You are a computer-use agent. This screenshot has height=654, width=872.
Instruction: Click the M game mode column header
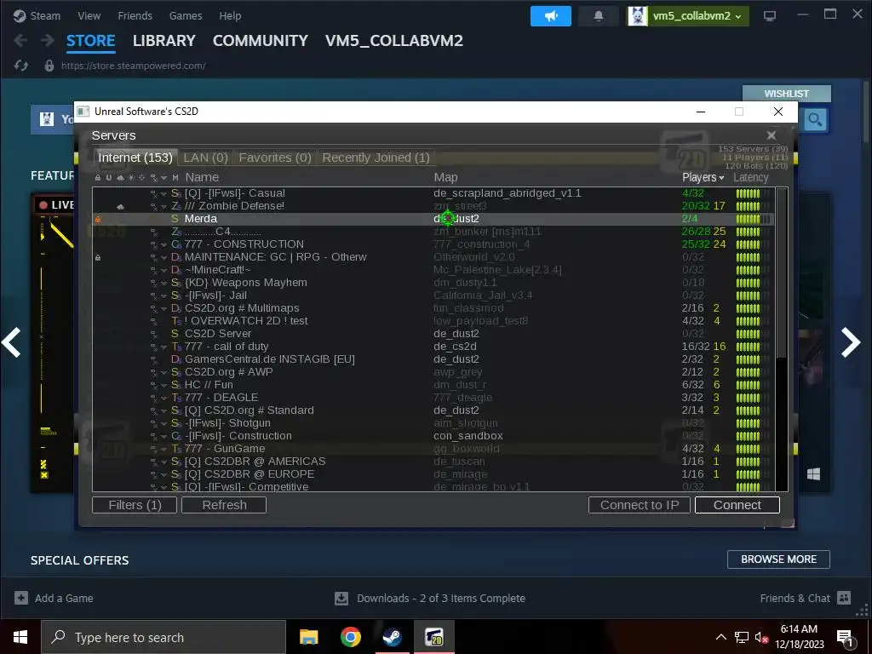click(175, 177)
